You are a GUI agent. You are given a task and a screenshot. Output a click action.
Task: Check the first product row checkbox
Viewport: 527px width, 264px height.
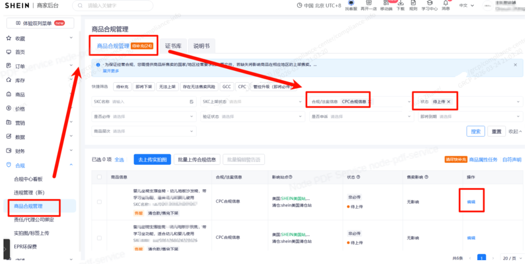[99, 202]
